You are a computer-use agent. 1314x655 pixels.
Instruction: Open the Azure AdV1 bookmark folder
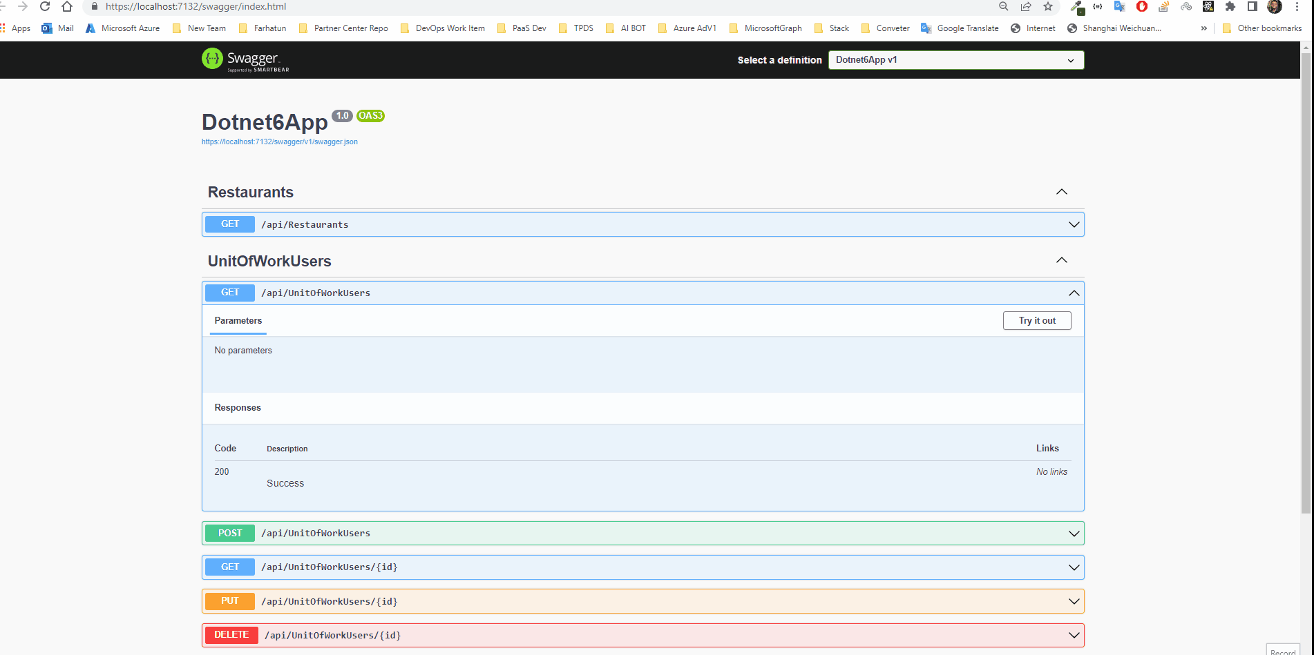click(x=687, y=28)
